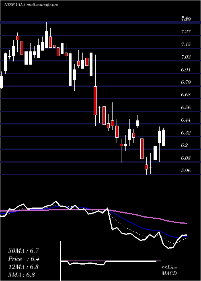Image resolution: width=201 pixels, height=281 pixels.
Task: Click the '5MA : 6.3' legend value
Action: click(22, 275)
